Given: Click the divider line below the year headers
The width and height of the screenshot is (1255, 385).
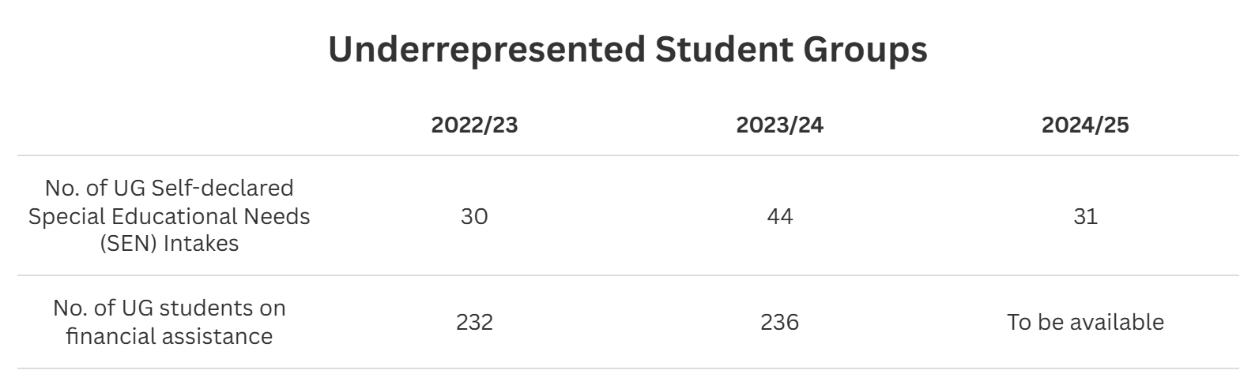Looking at the screenshot, I should [x=627, y=155].
